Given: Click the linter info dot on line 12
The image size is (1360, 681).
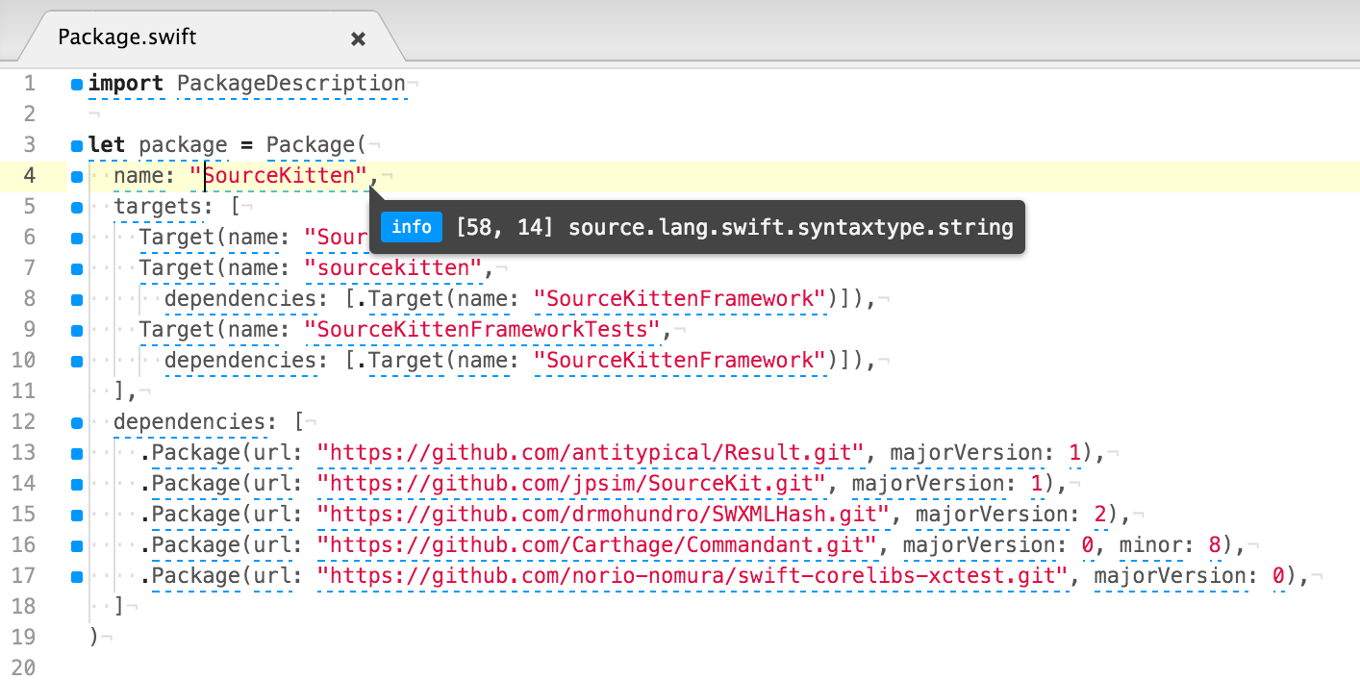Looking at the screenshot, I should click(x=76, y=423).
